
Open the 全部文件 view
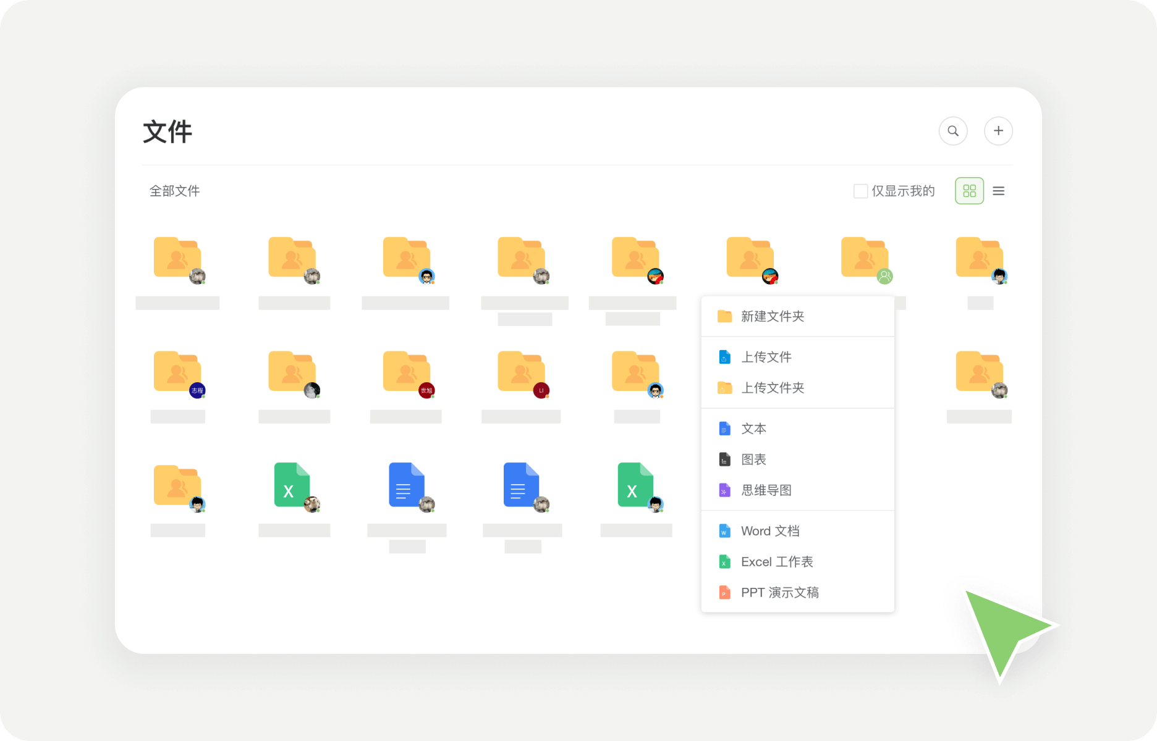point(175,191)
